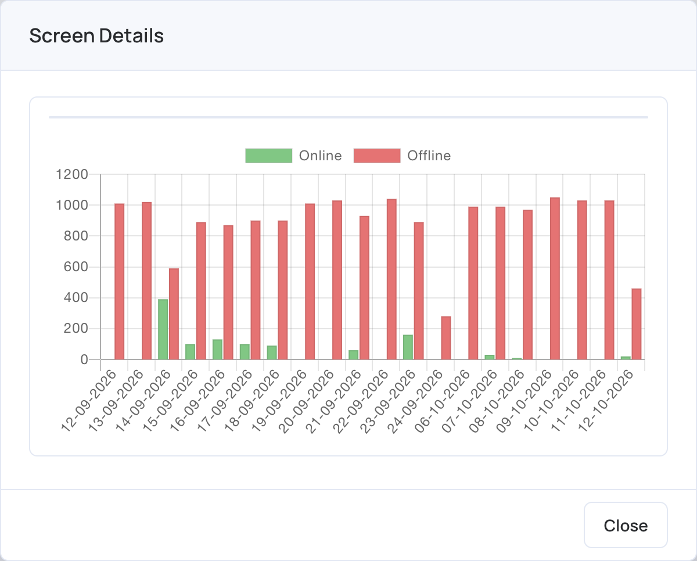Select the Offline bar for 19-09-2026

[x=310, y=282]
